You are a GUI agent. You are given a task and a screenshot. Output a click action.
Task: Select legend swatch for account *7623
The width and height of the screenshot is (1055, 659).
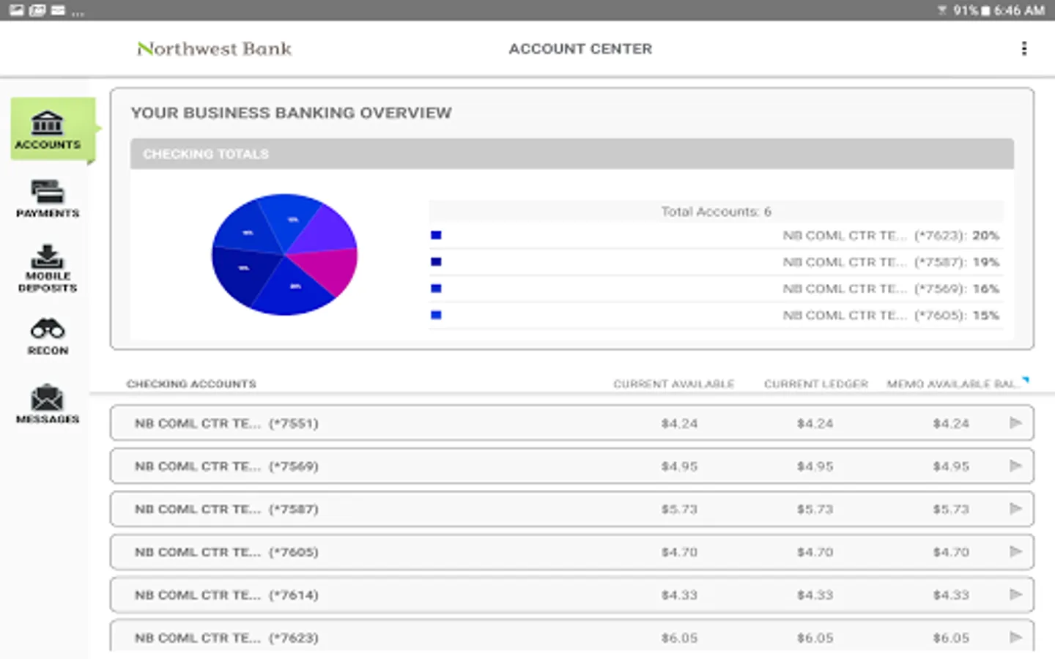[436, 235]
